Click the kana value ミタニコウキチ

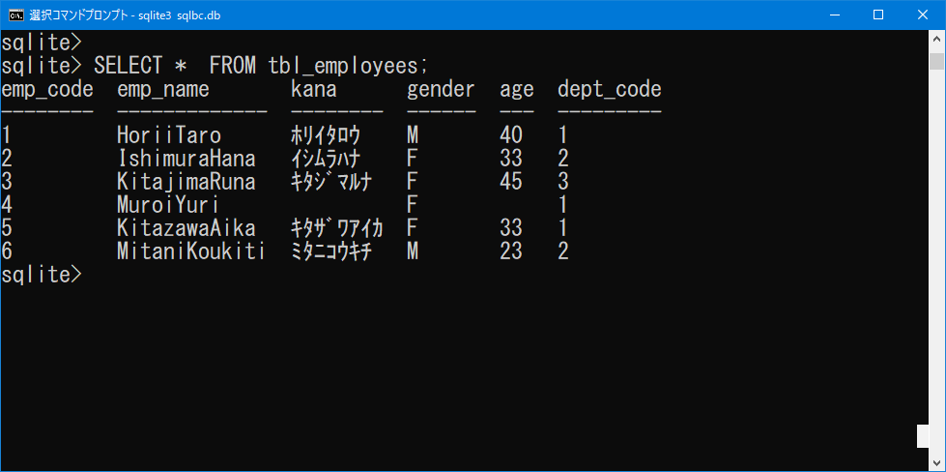[335, 251]
